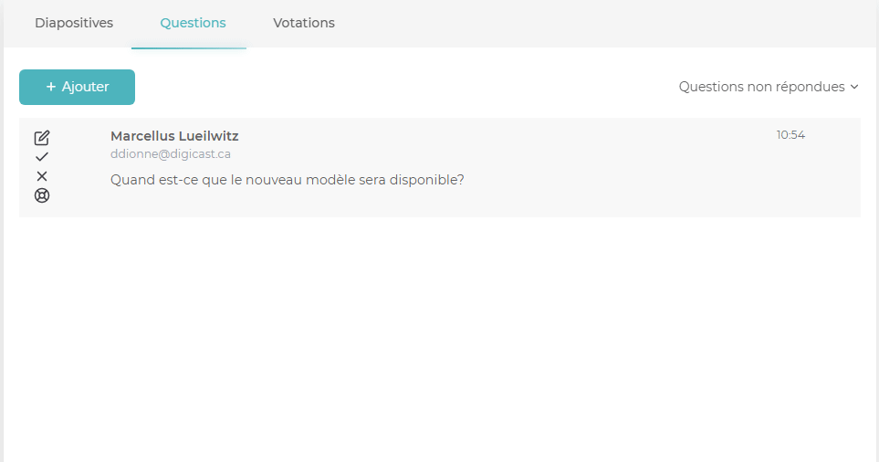This screenshot has width=879, height=462.
Task: Click the grey vertical strip along left edge
Action: coord(2,231)
